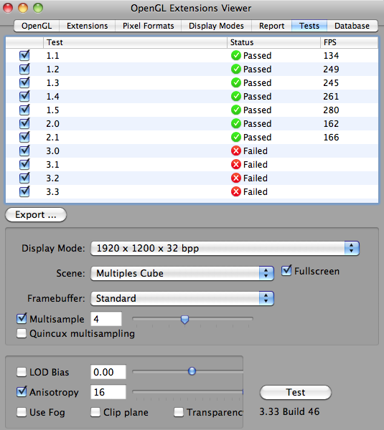This screenshot has width=384, height=430.
Task: Click the LOD Bias slider knob
Action: 192,371
